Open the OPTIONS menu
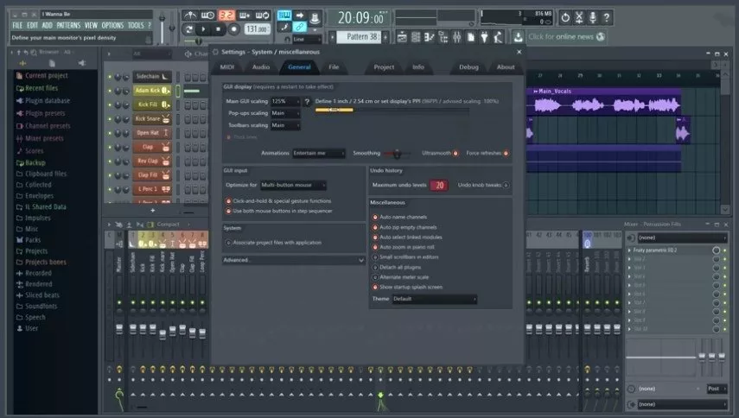The height and width of the screenshot is (418, 739). point(112,25)
